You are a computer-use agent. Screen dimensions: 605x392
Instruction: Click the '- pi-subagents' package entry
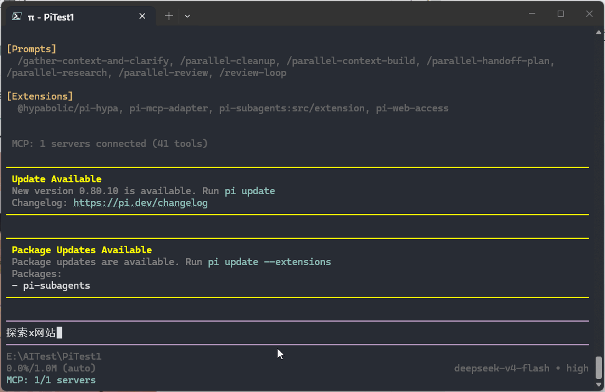(x=51, y=286)
